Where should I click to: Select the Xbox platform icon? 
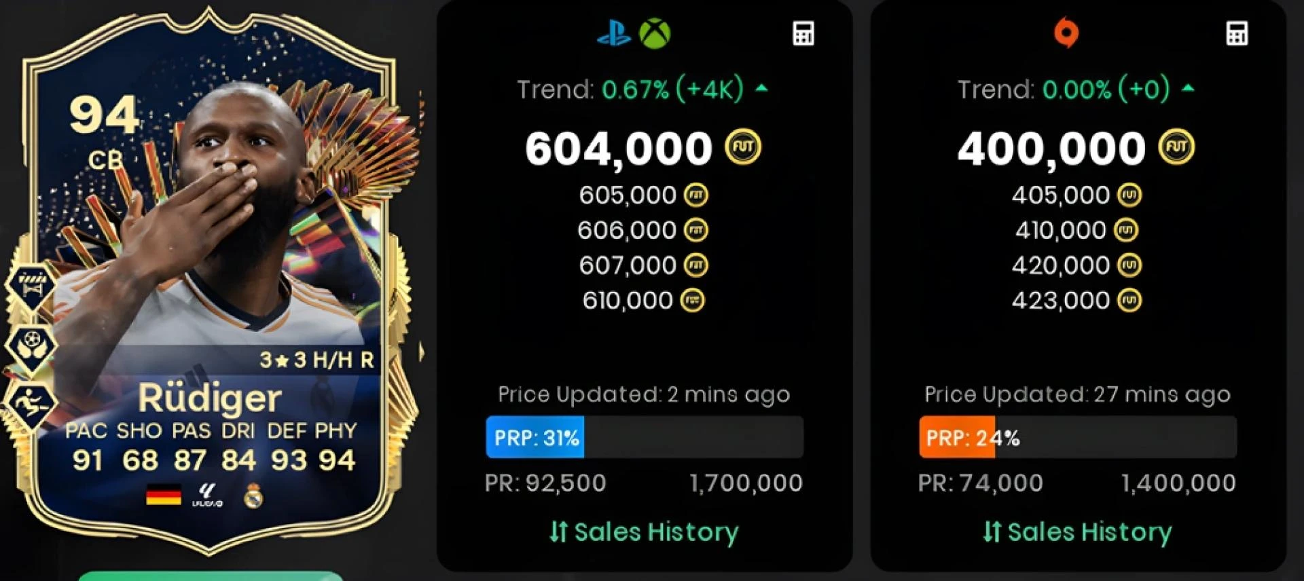655,33
